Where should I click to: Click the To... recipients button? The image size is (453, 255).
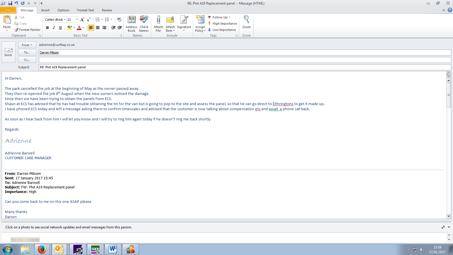(x=27, y=52)
